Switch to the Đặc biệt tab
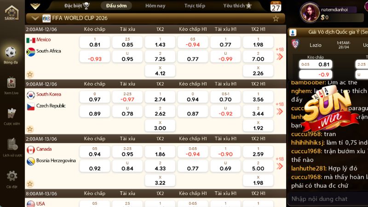Viewport: 368px width, 207px height. (77, 6)
